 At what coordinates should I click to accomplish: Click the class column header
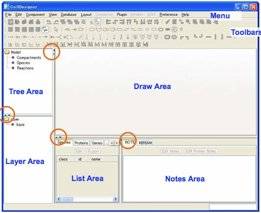65,159
